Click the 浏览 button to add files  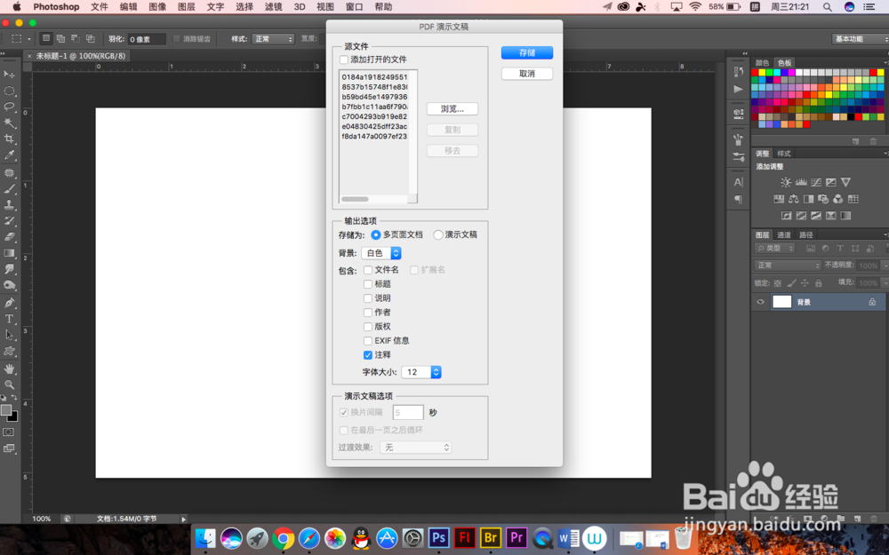(x=452, y=108)
